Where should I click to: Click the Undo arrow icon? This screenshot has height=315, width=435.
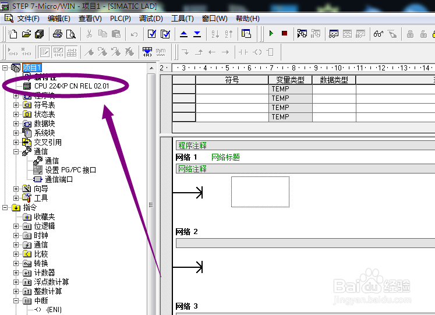coord(135,34)
